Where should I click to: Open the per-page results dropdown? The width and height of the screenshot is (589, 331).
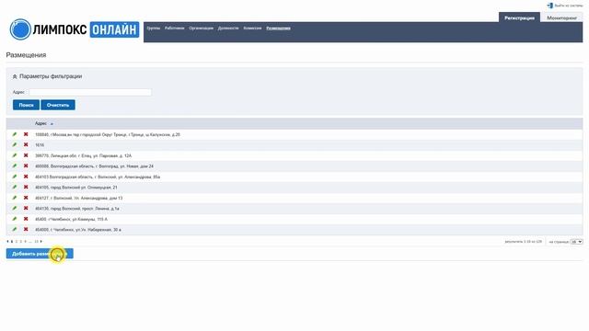click(577, 242)
